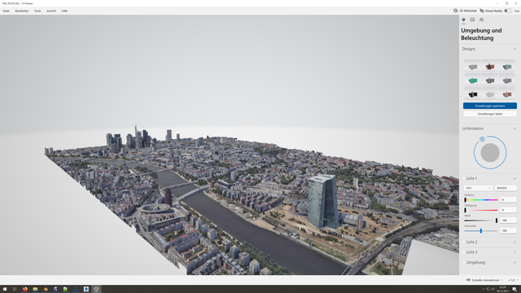521x293 pixels.
Task: Open Blender from the taskbar
Action: tap(46, 289)
